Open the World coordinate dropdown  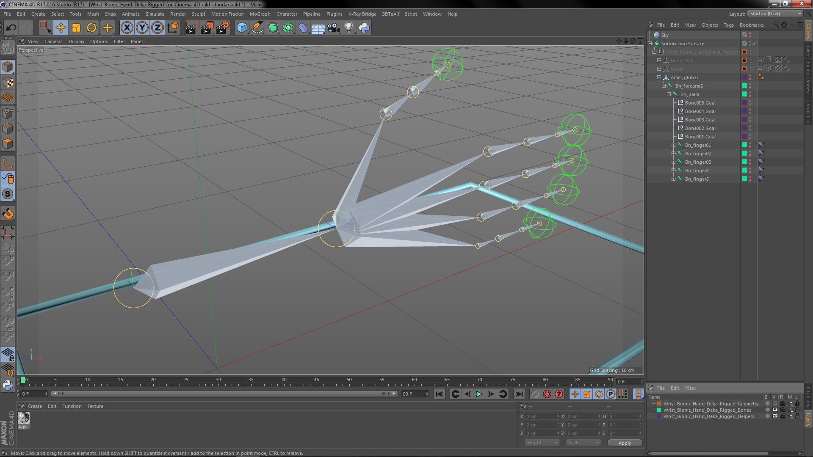coord(542,443)
